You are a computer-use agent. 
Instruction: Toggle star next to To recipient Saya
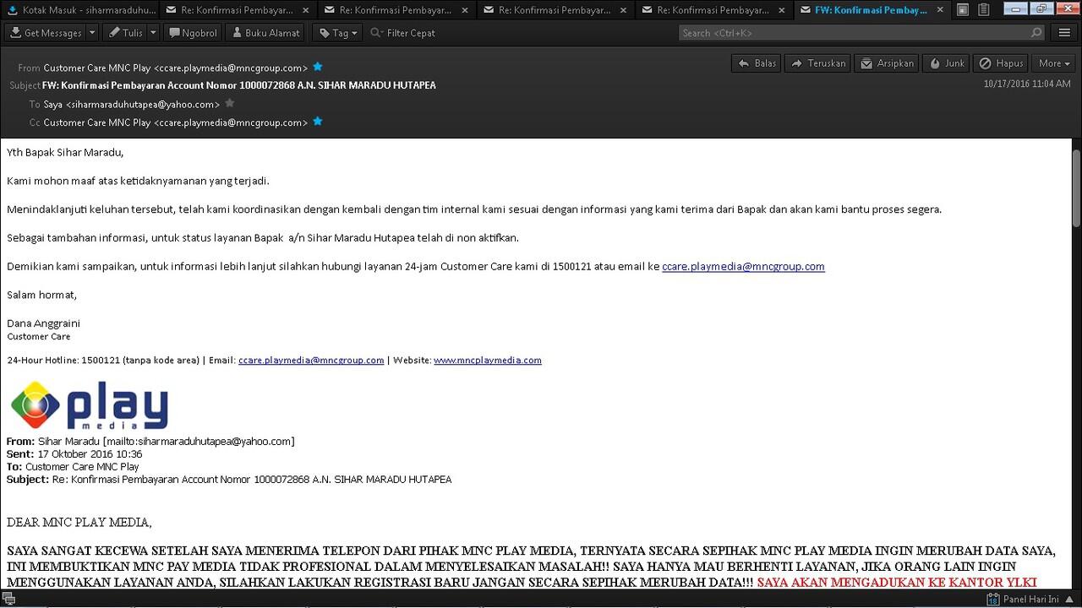(x=229, y=104)
